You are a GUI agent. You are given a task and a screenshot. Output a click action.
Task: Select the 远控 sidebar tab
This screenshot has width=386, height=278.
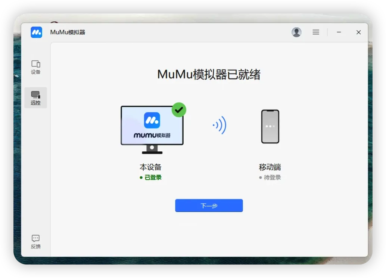click(36, 98)
